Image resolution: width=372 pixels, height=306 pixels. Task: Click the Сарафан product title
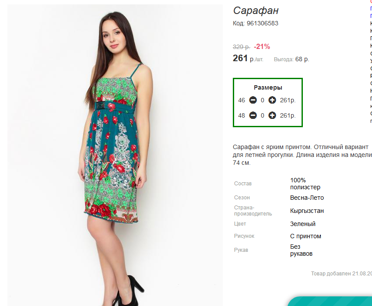coord(256,10)
